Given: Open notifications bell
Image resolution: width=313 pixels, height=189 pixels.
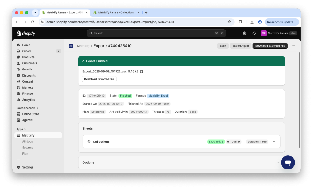Looking at the screenshot, I should [x=254, y=33].
